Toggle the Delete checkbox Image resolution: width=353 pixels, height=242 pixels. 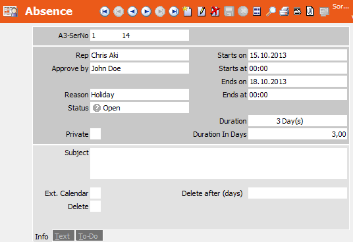pos(95,206)
